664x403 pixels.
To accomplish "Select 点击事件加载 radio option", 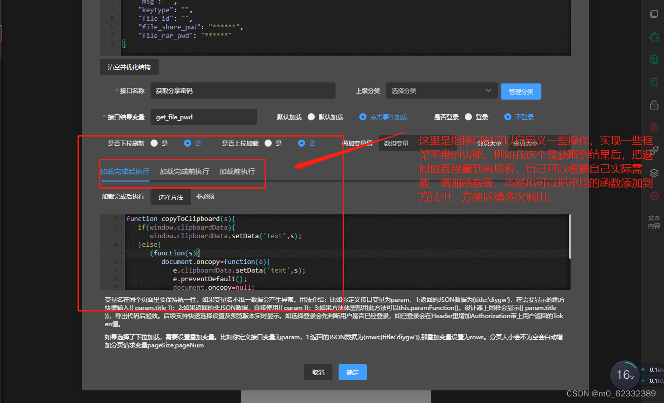I will tap(363, 117).
